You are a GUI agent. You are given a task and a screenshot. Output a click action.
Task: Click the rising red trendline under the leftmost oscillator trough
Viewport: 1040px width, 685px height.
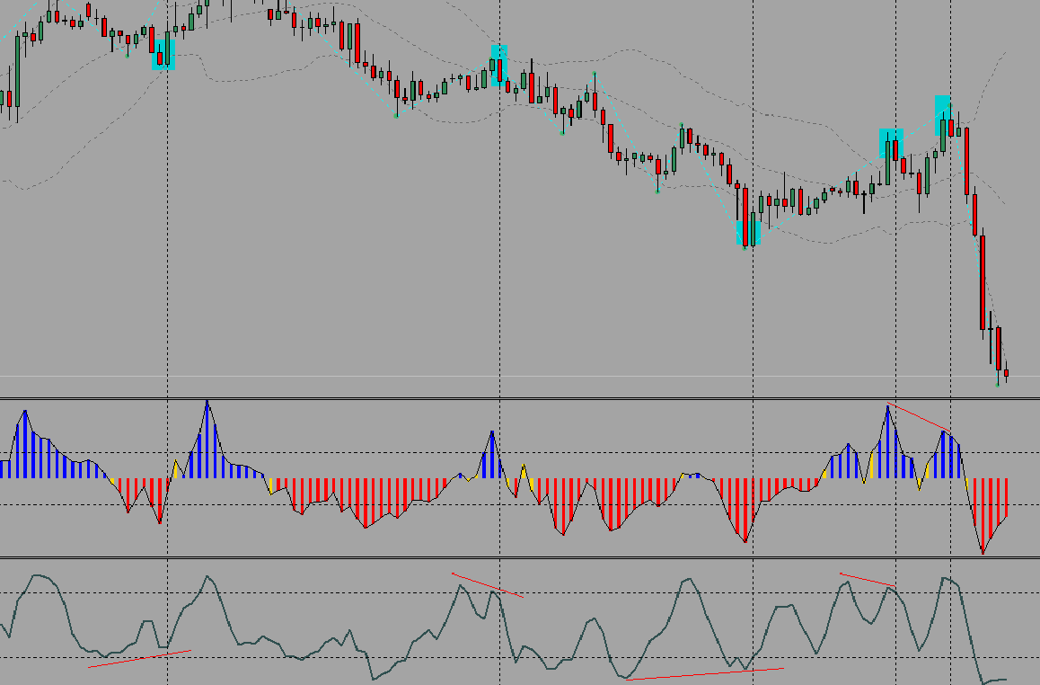pyautogui.click(x=139, y=658)
